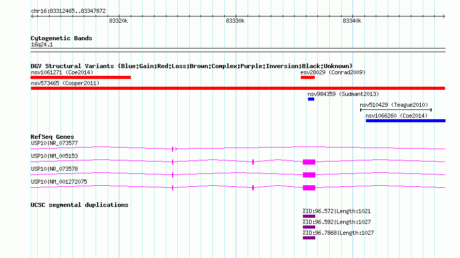Click the nsv510429 (Teague2010) variant label
The height and width of the screenshot is (258, 460).
click(394, 105)
